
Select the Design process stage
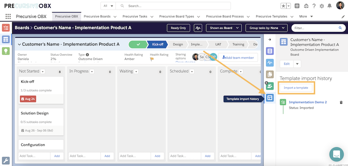tap(178, 44)
